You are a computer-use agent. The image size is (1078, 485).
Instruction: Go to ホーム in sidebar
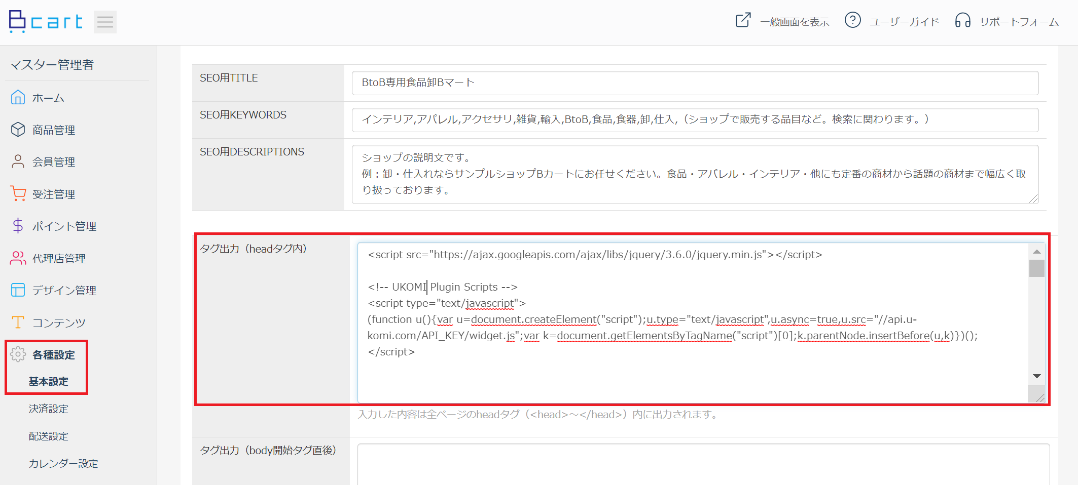pos(48,98)
